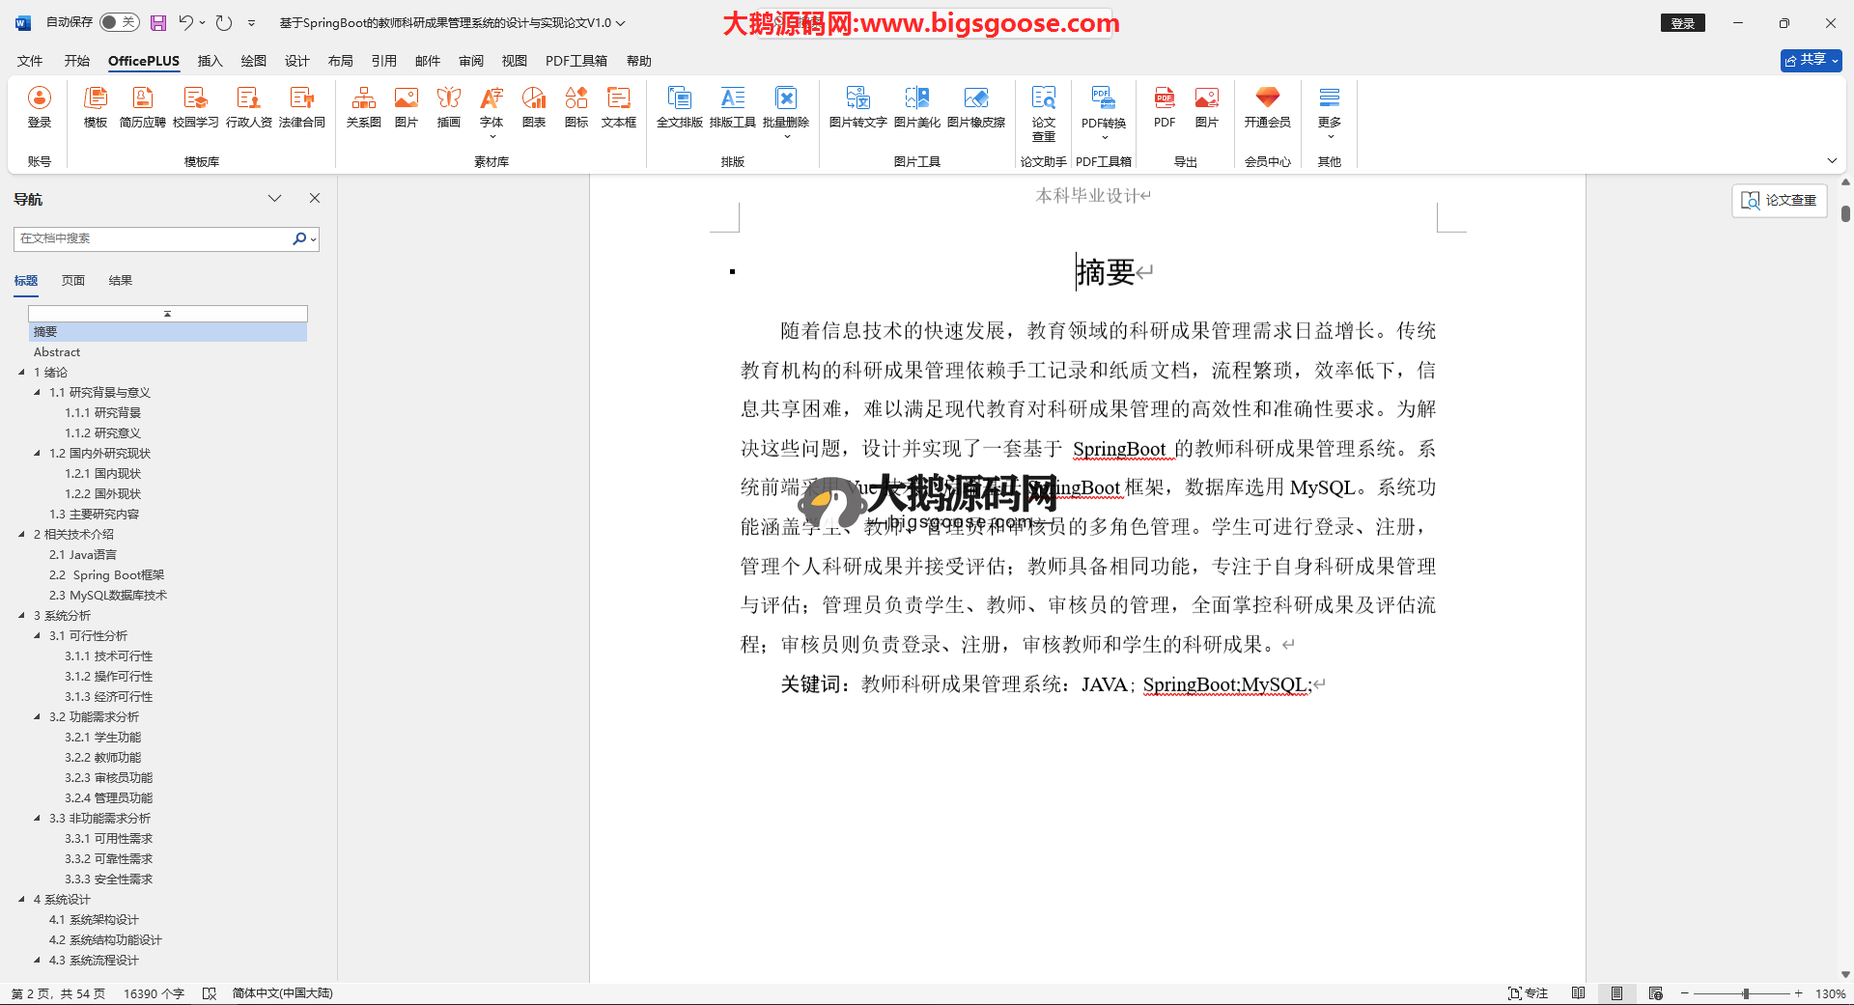Screen dimensions: 1854x1005
Task: Open the 插入 ribbon tab
Action: click(210, 61)
